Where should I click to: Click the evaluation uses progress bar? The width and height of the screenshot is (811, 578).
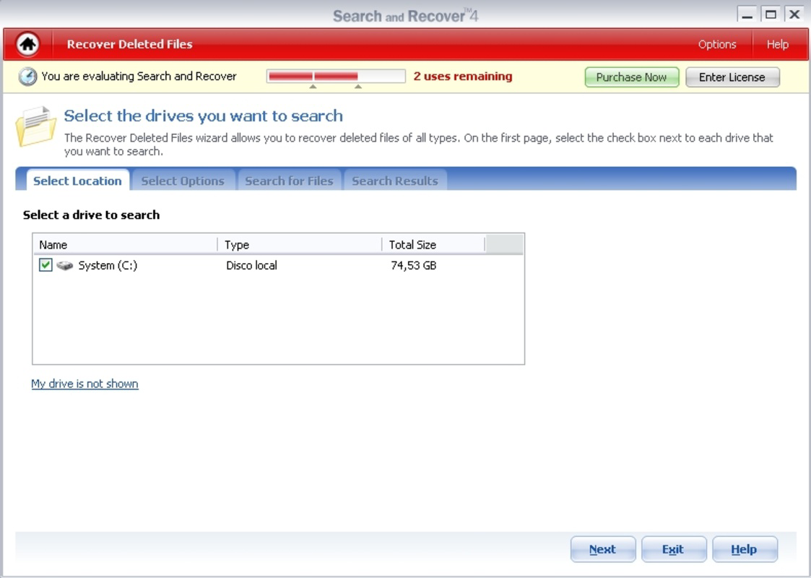336,77
